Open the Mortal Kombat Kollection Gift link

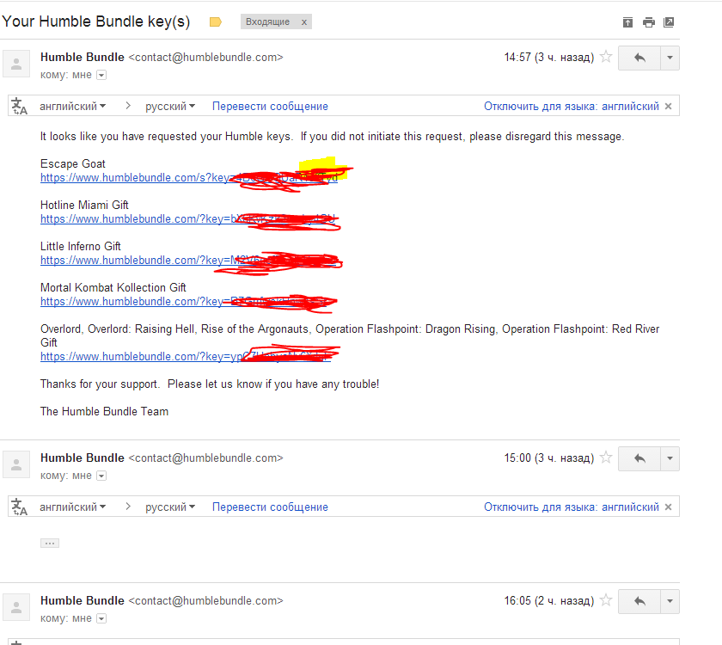tap(183, 302)
